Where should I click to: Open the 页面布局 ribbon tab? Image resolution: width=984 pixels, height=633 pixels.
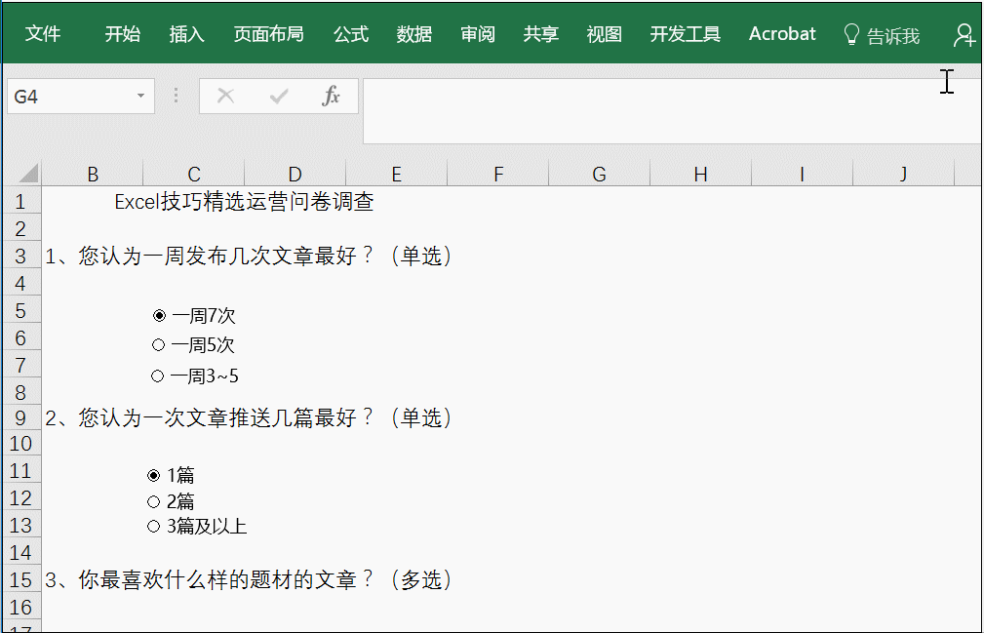click(268, 34)
